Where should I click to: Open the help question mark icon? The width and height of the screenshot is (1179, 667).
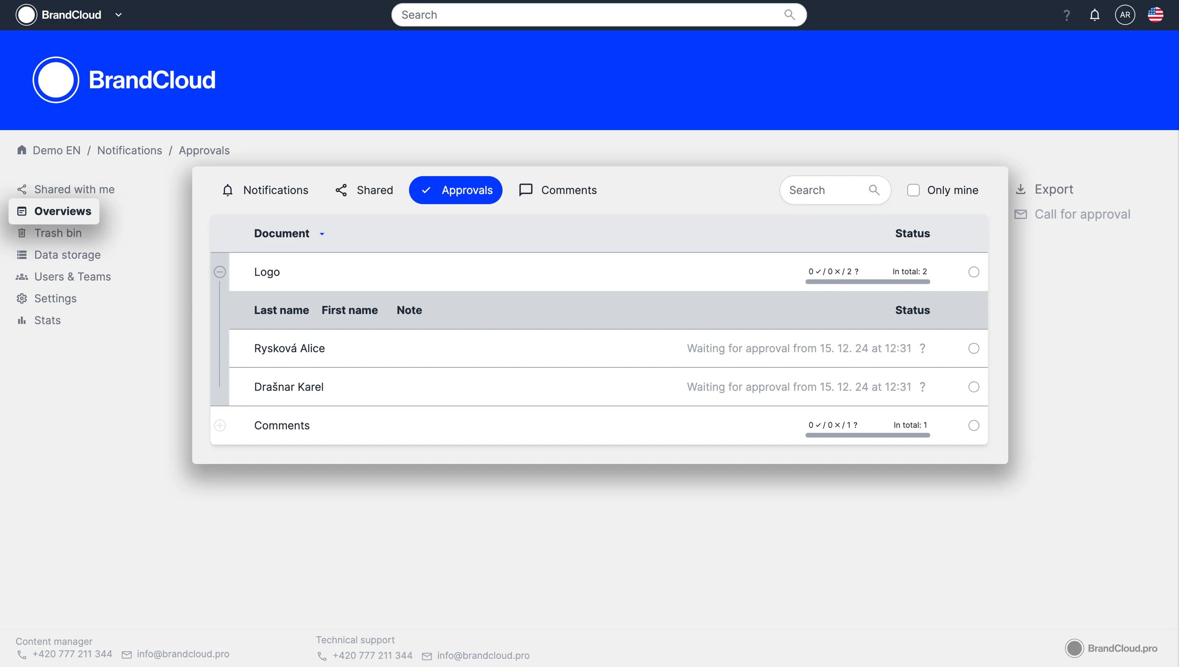pos(1066,15)
